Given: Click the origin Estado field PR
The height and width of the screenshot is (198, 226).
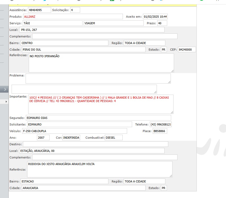Looking at the screenshot, I should 164,50.
